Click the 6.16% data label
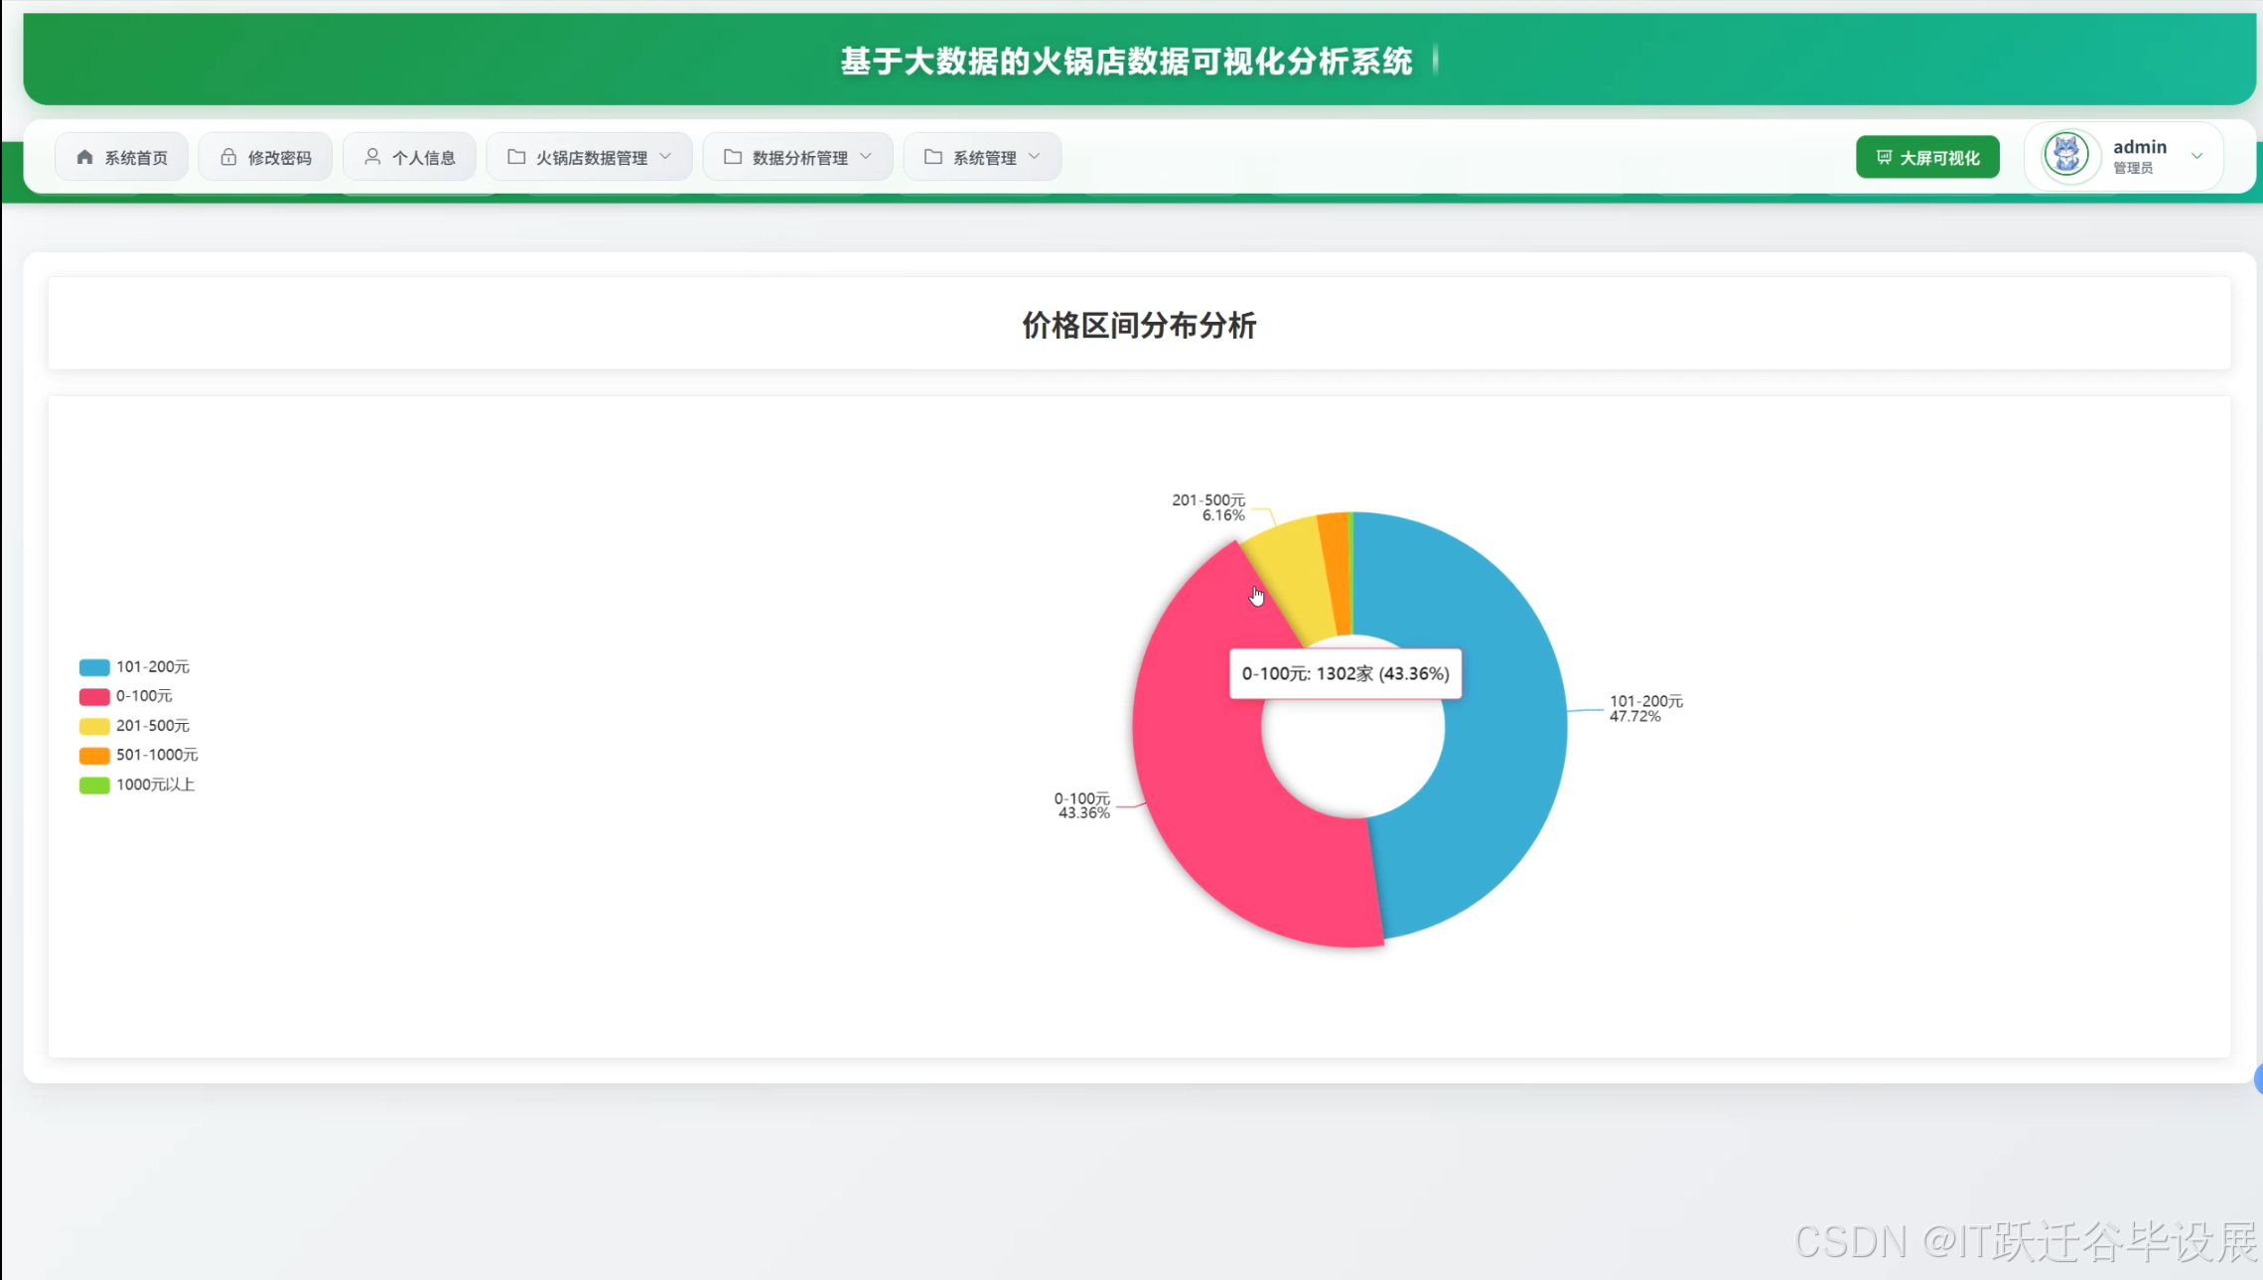This screenshot has width=2263, height=1280. (1223, 515)
